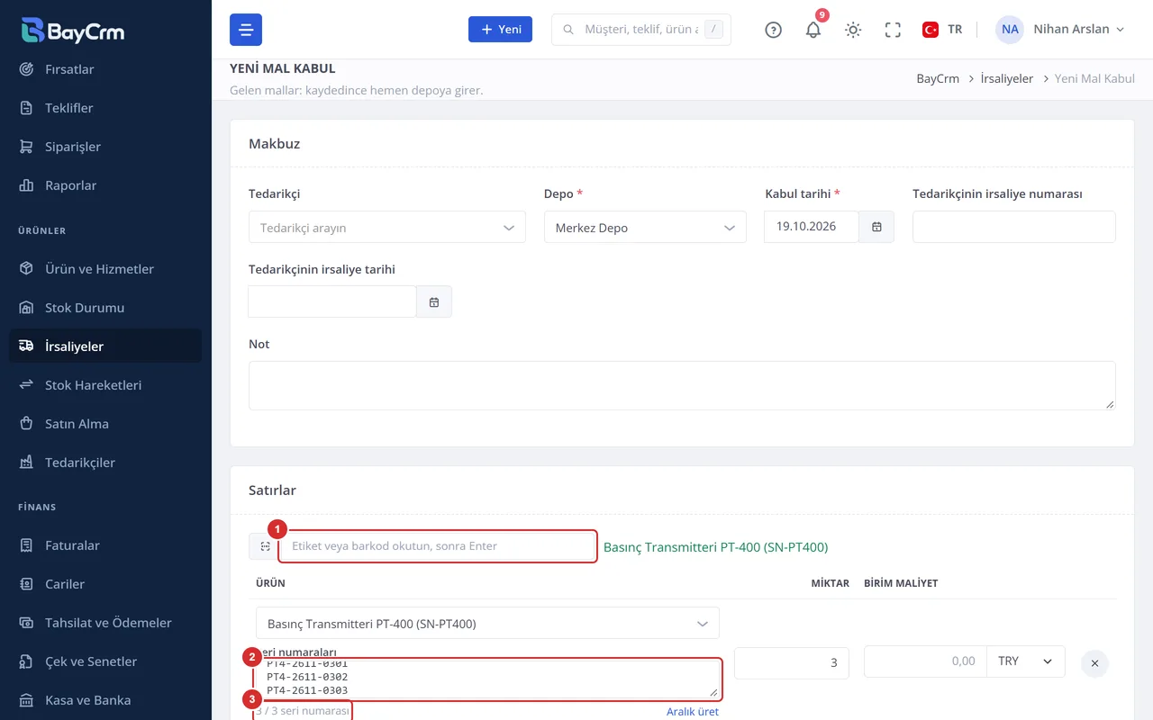This screenshot has width=1153, height=720.
Task: Click the BayCrm logo
Action: click(x=73, y=30)
